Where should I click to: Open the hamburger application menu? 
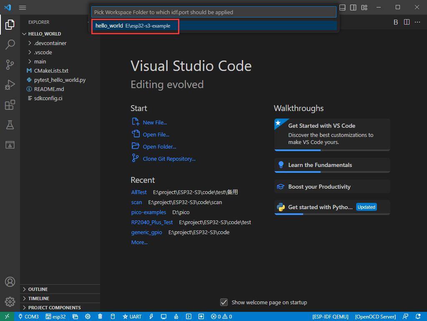[x=23, y=8]
